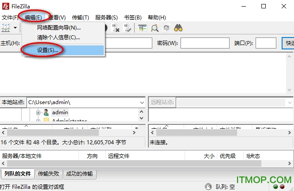The height and width of the screenshot is (191, 294).
Task: Toggle synchronized browsing icon
Action: coord(166,28)
